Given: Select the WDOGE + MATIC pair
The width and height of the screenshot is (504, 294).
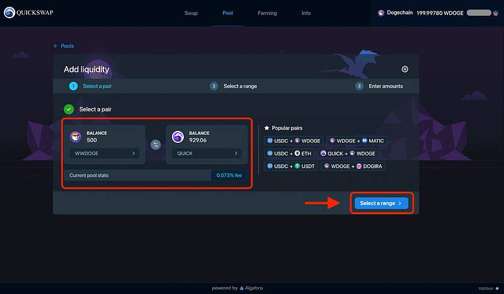Looking at the screenshot, I should 357,141.
